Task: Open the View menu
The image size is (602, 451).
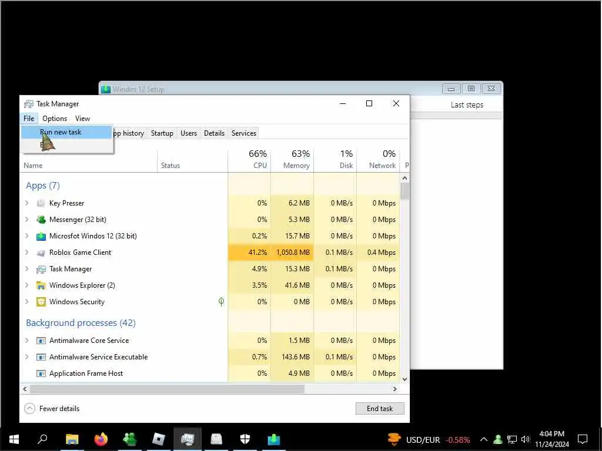Action: (x=82, y=119)
